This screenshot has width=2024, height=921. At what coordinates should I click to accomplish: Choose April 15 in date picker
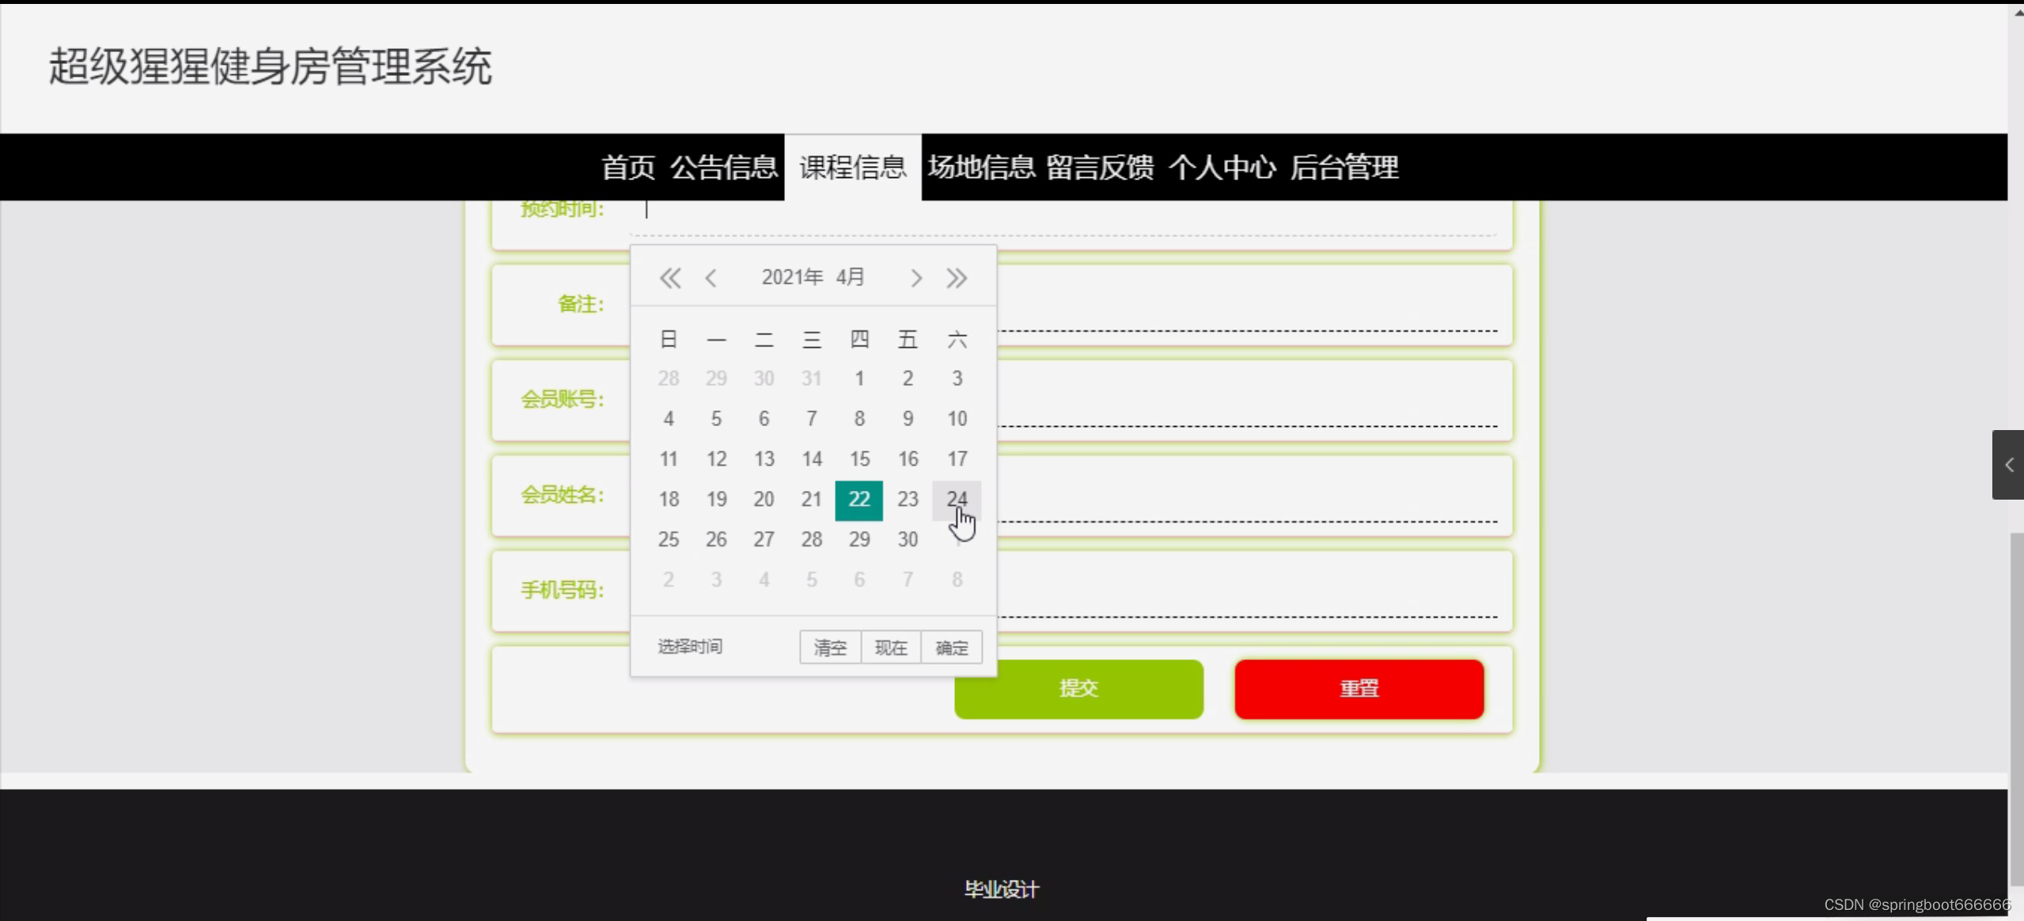[x=858, y=459]
